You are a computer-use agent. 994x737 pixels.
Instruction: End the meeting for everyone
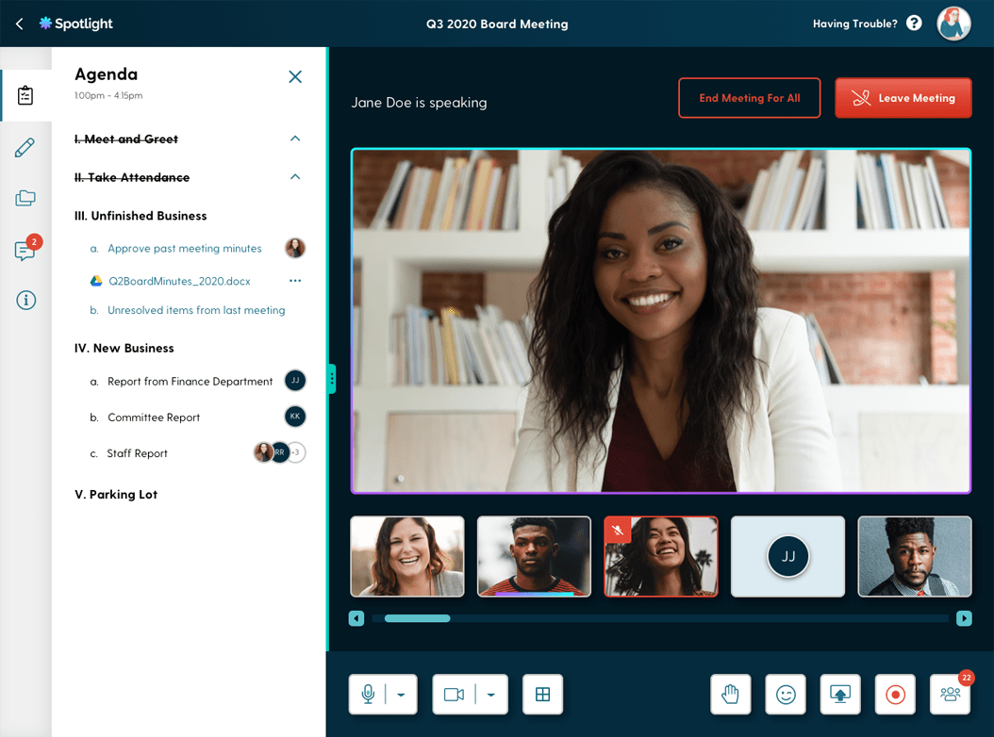click(x=749, y=97)
